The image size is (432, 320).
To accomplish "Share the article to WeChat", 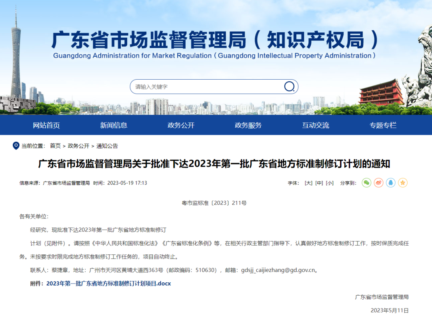I will point(367,183).
